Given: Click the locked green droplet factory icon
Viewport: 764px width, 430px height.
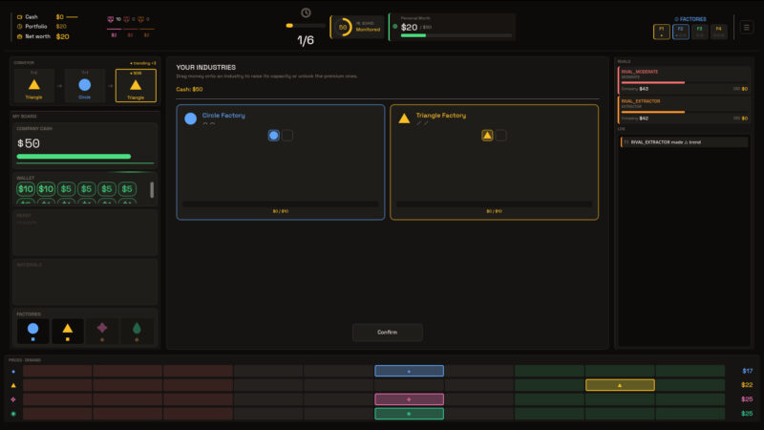Looking at the screenshot, I should (x=137, y=331).
